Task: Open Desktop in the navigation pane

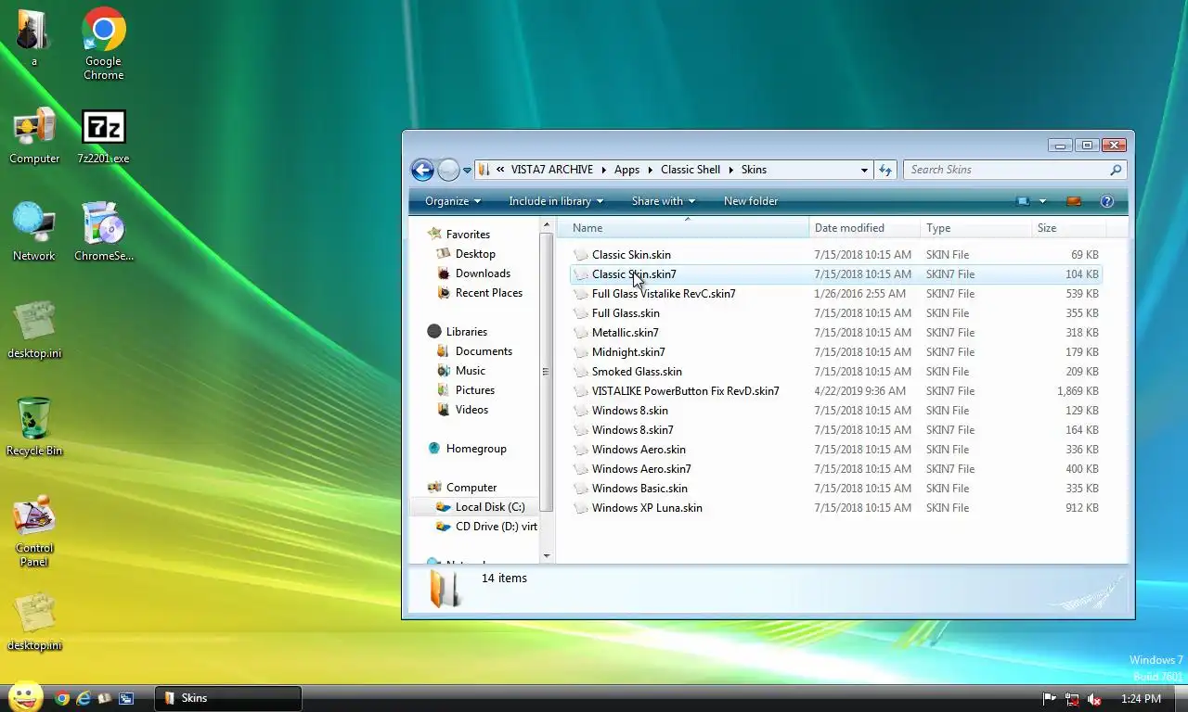Action: (x=475, y=254)
